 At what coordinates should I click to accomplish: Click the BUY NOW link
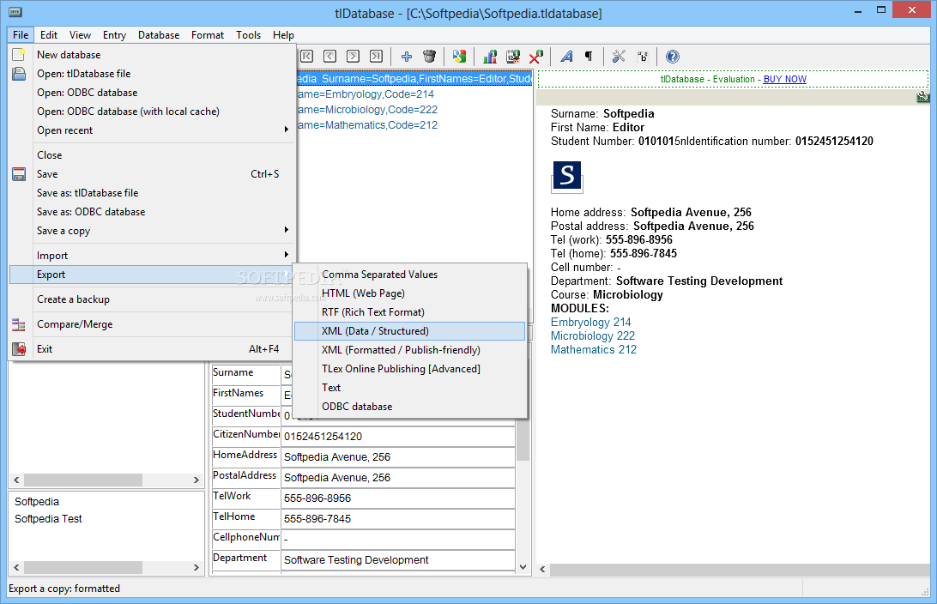point(784,80)
